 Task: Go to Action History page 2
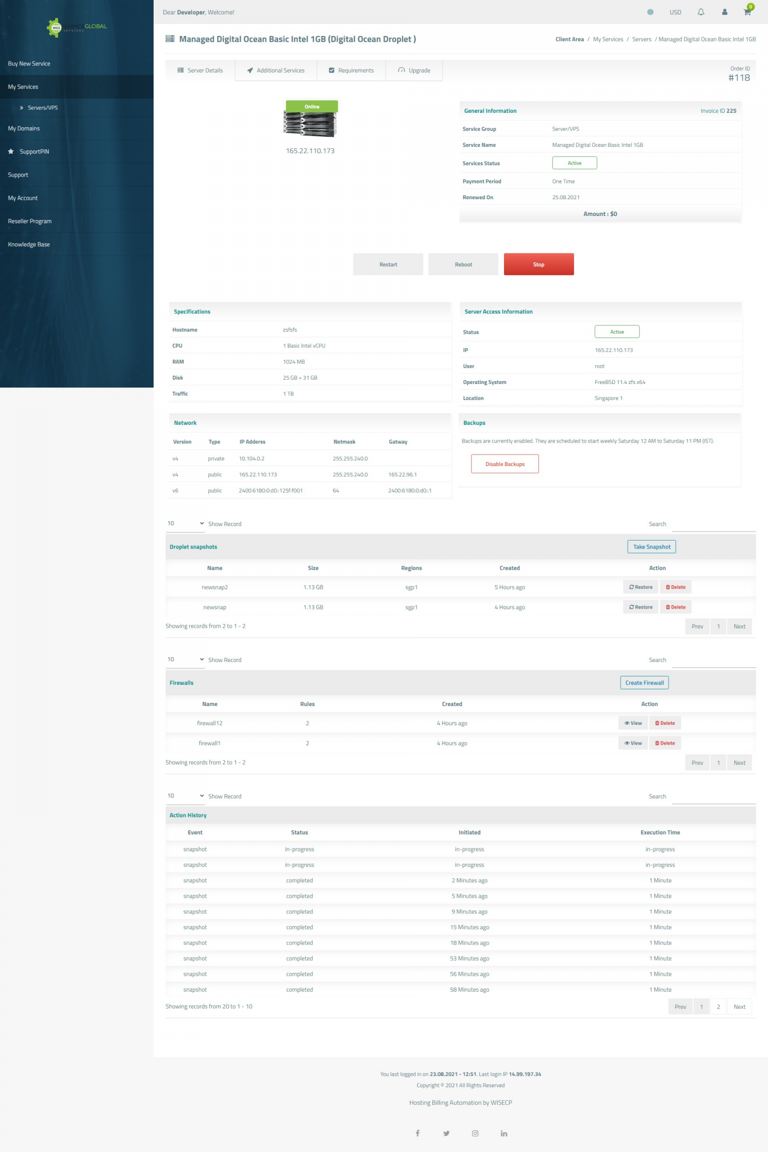[x=718, y=1007]
